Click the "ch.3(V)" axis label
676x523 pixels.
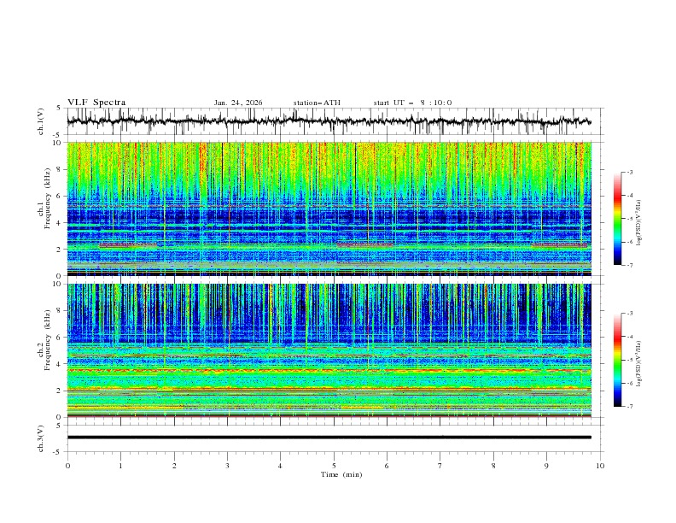click(x=41, y=438)
